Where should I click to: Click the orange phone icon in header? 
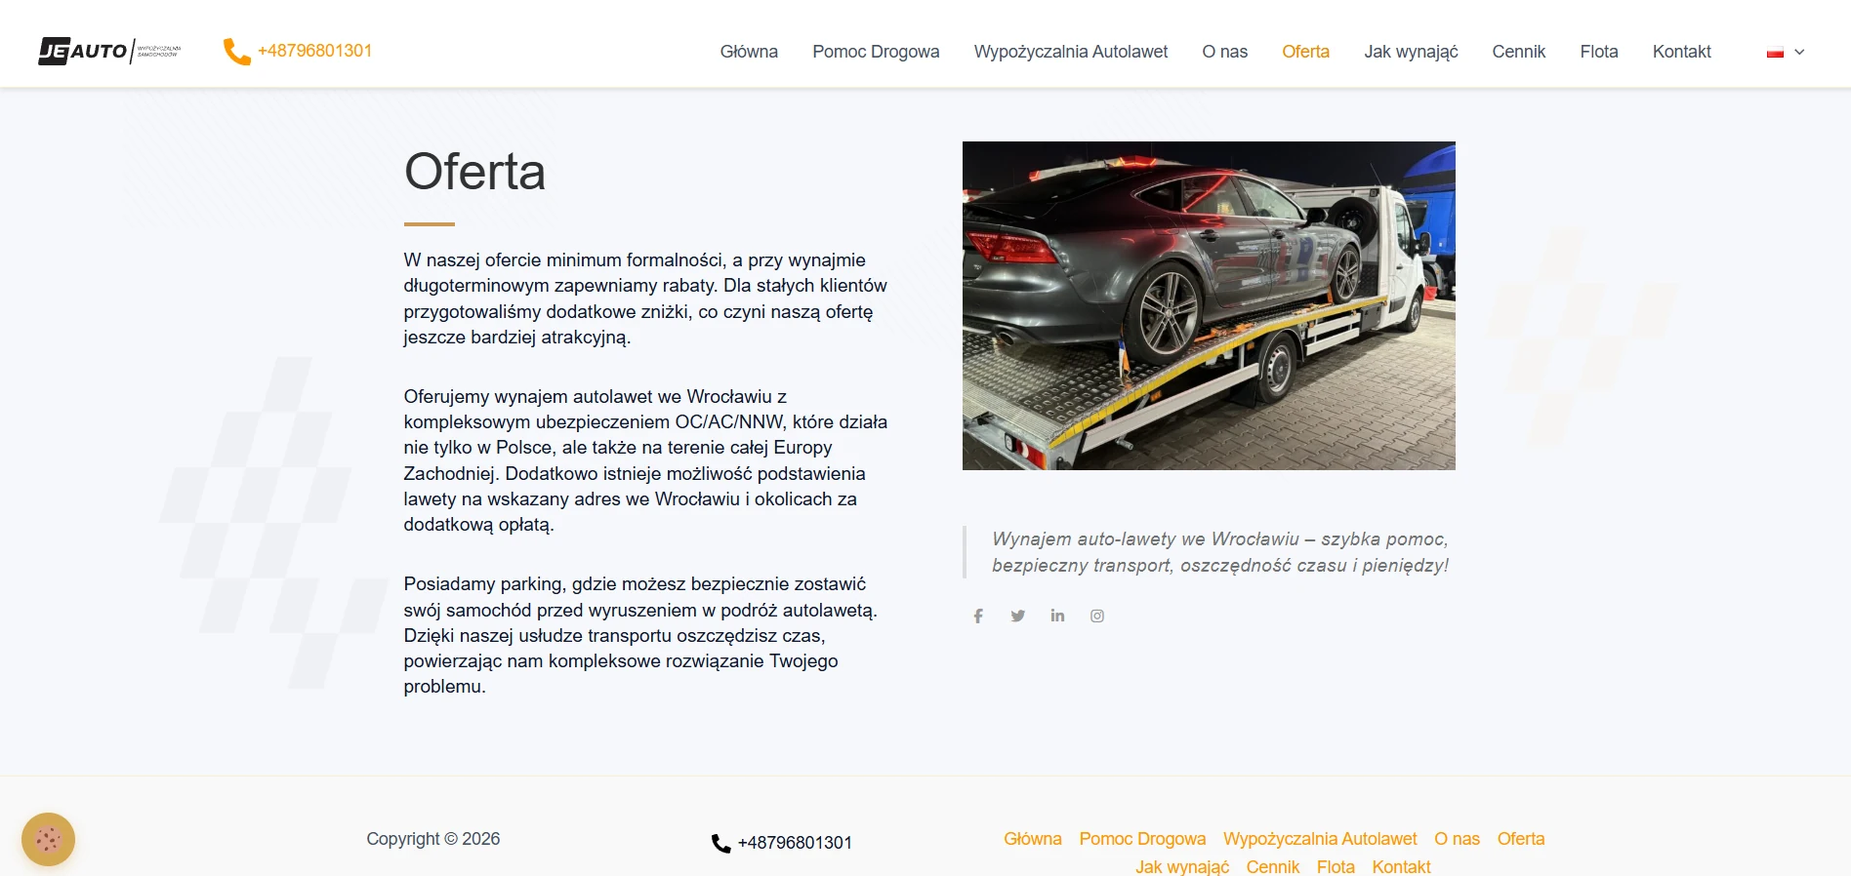tap(236, 51)
